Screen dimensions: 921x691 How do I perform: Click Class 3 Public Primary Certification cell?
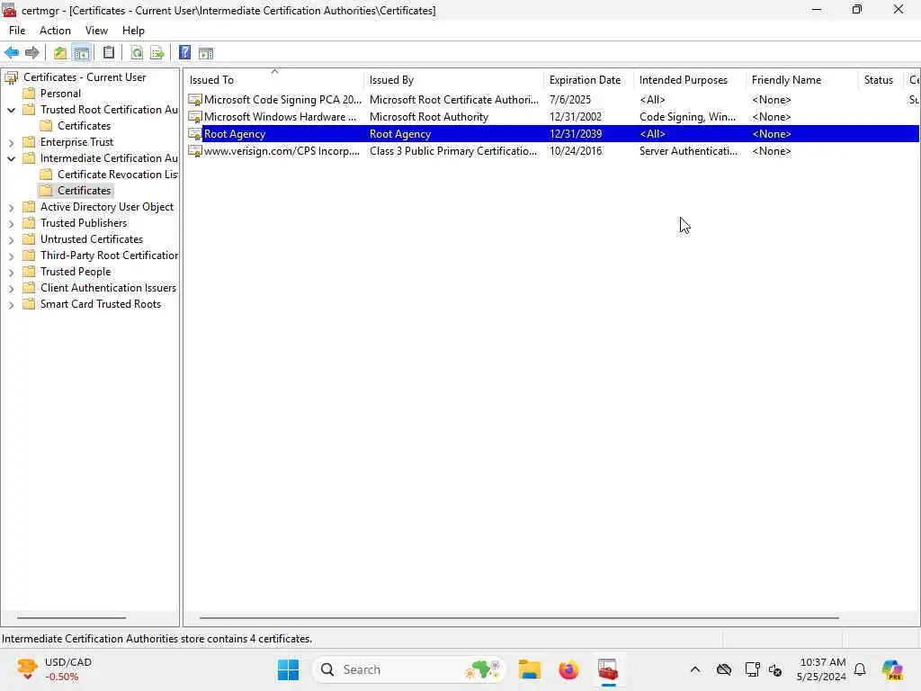click(453, 151)
